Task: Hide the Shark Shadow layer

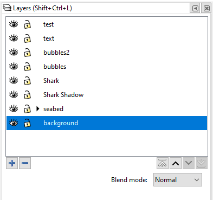Action: tap(14, 94)
